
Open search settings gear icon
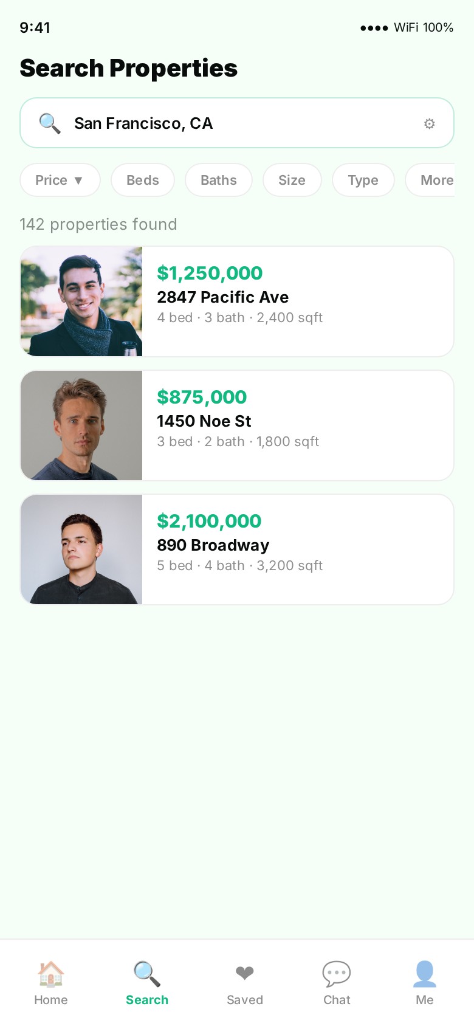[x=429, y=124]
